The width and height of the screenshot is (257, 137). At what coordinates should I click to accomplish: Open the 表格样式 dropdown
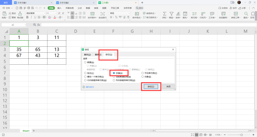click(x=149, y=13)
